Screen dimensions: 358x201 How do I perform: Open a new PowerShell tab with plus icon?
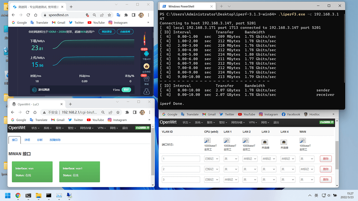tap(221, 6)
